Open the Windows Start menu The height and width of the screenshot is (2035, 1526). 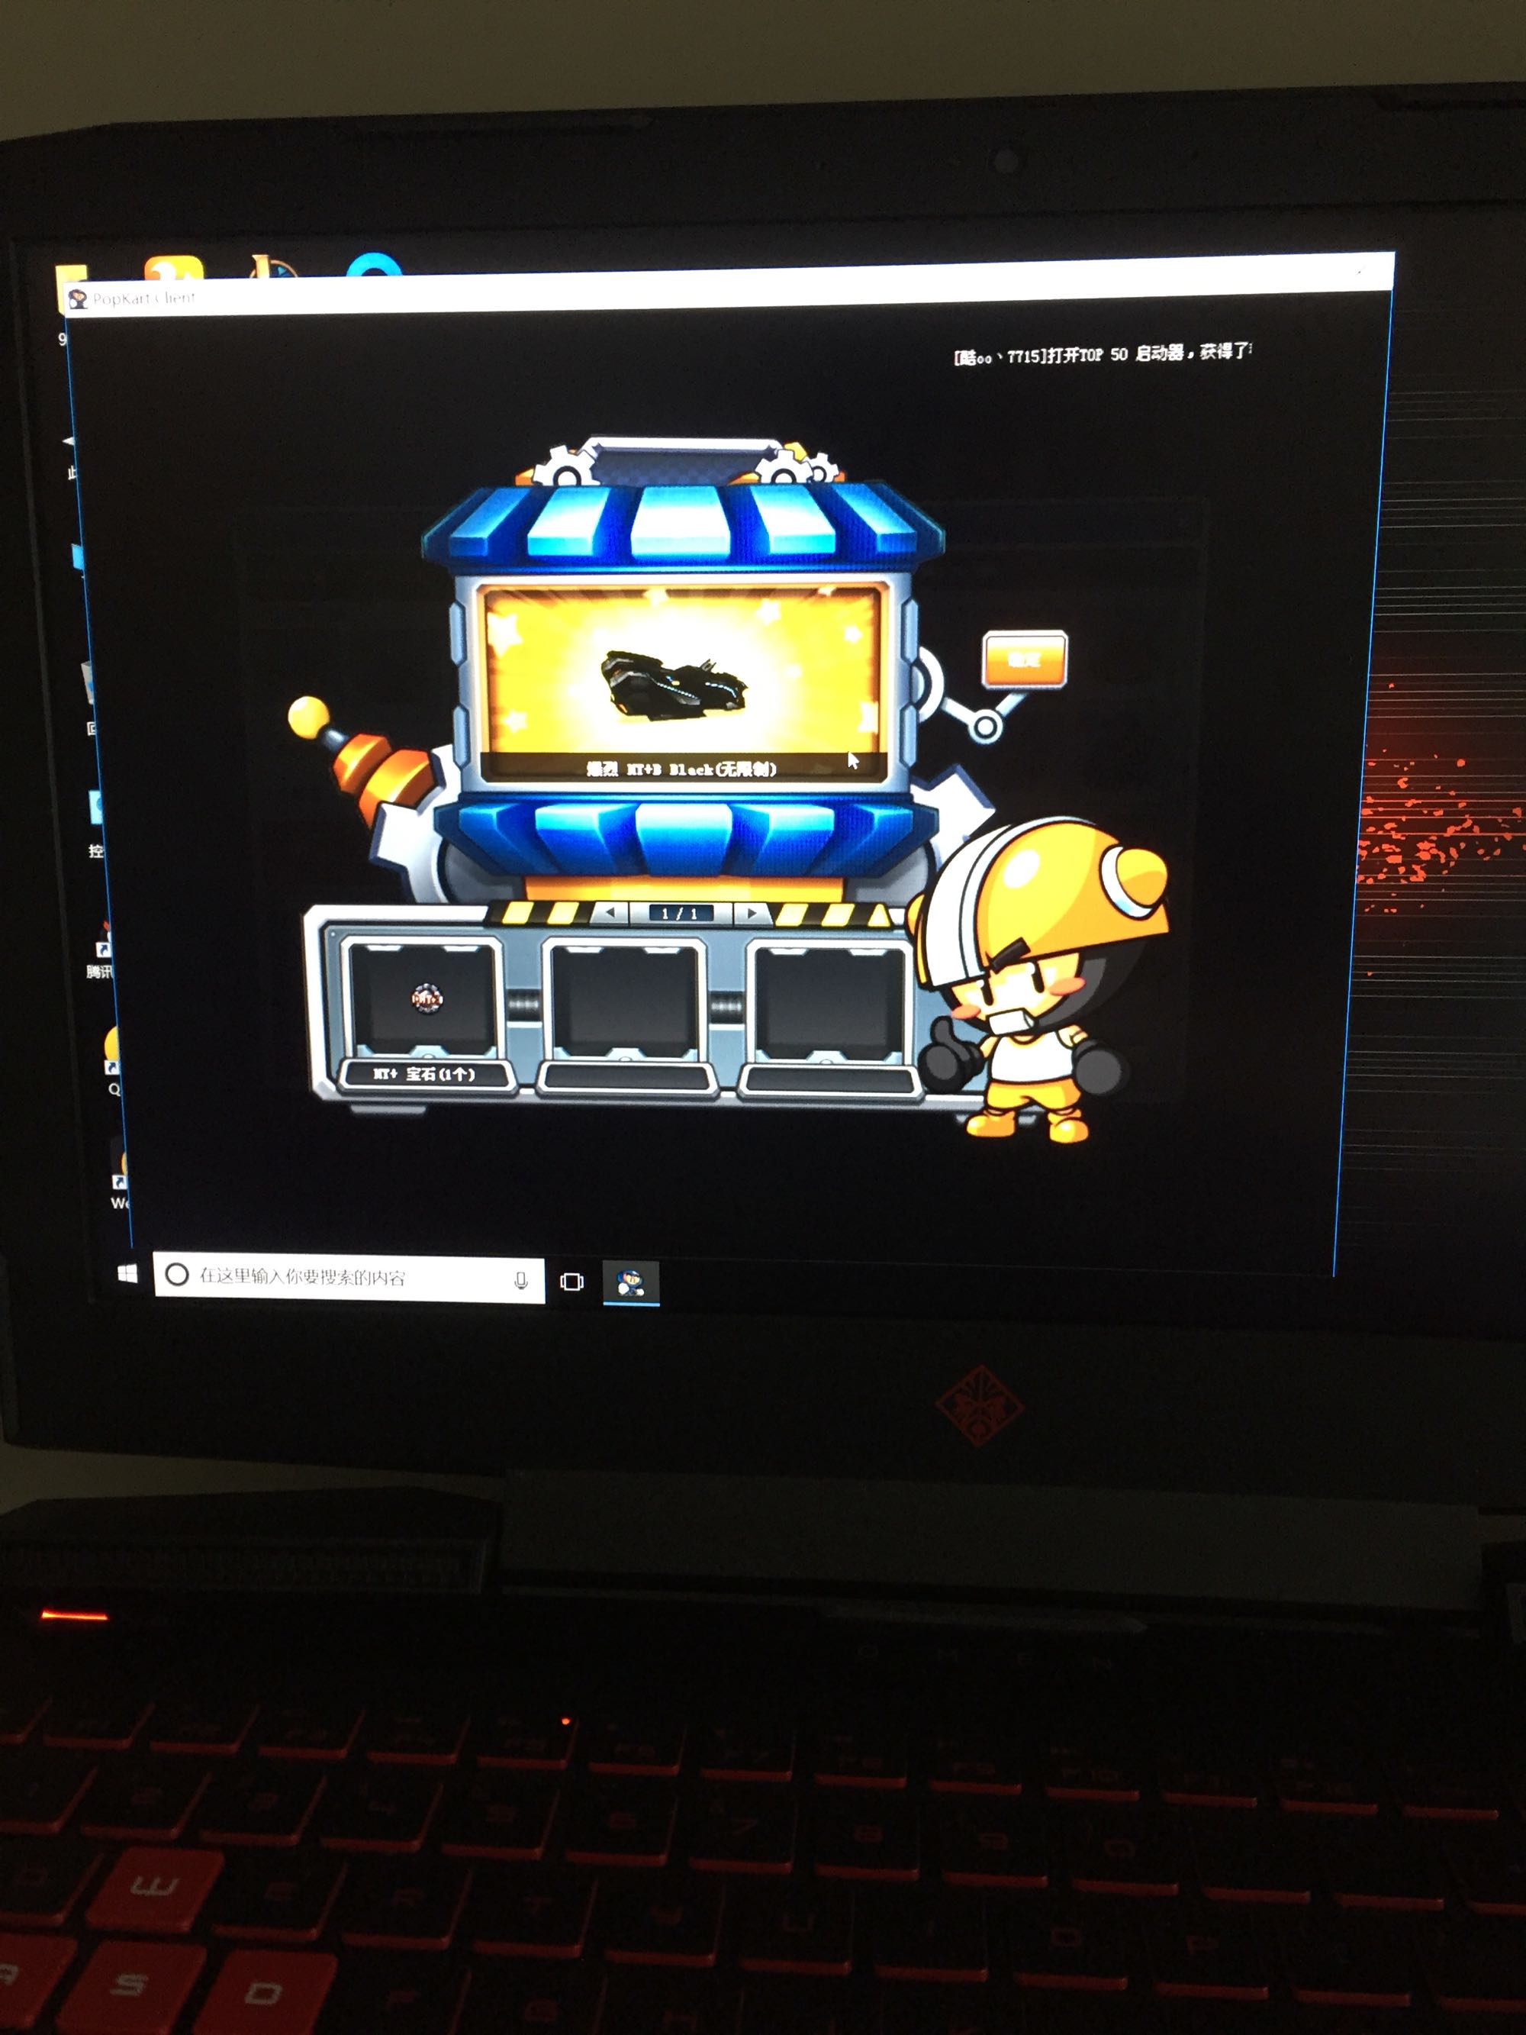click(128, 1273)
